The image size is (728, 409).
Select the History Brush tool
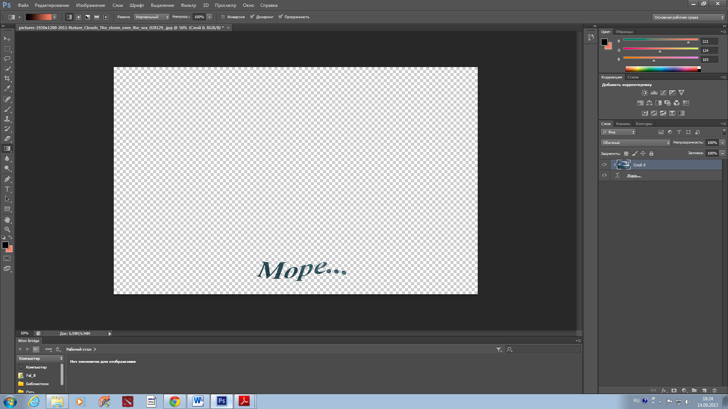[7, 129]
